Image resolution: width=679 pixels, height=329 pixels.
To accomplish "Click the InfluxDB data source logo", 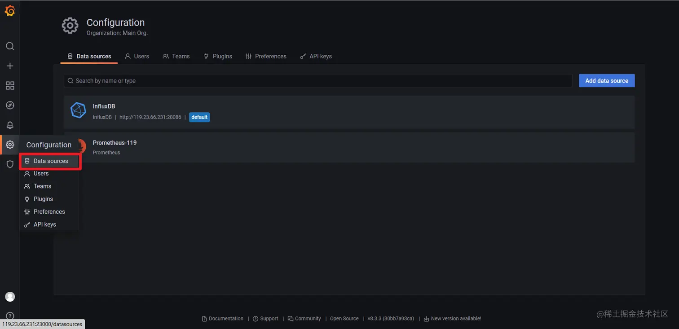I will coord(78,110).
